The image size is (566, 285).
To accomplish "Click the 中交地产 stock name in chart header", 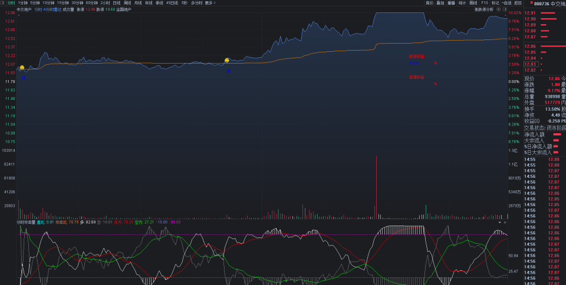I will [24, 9].
